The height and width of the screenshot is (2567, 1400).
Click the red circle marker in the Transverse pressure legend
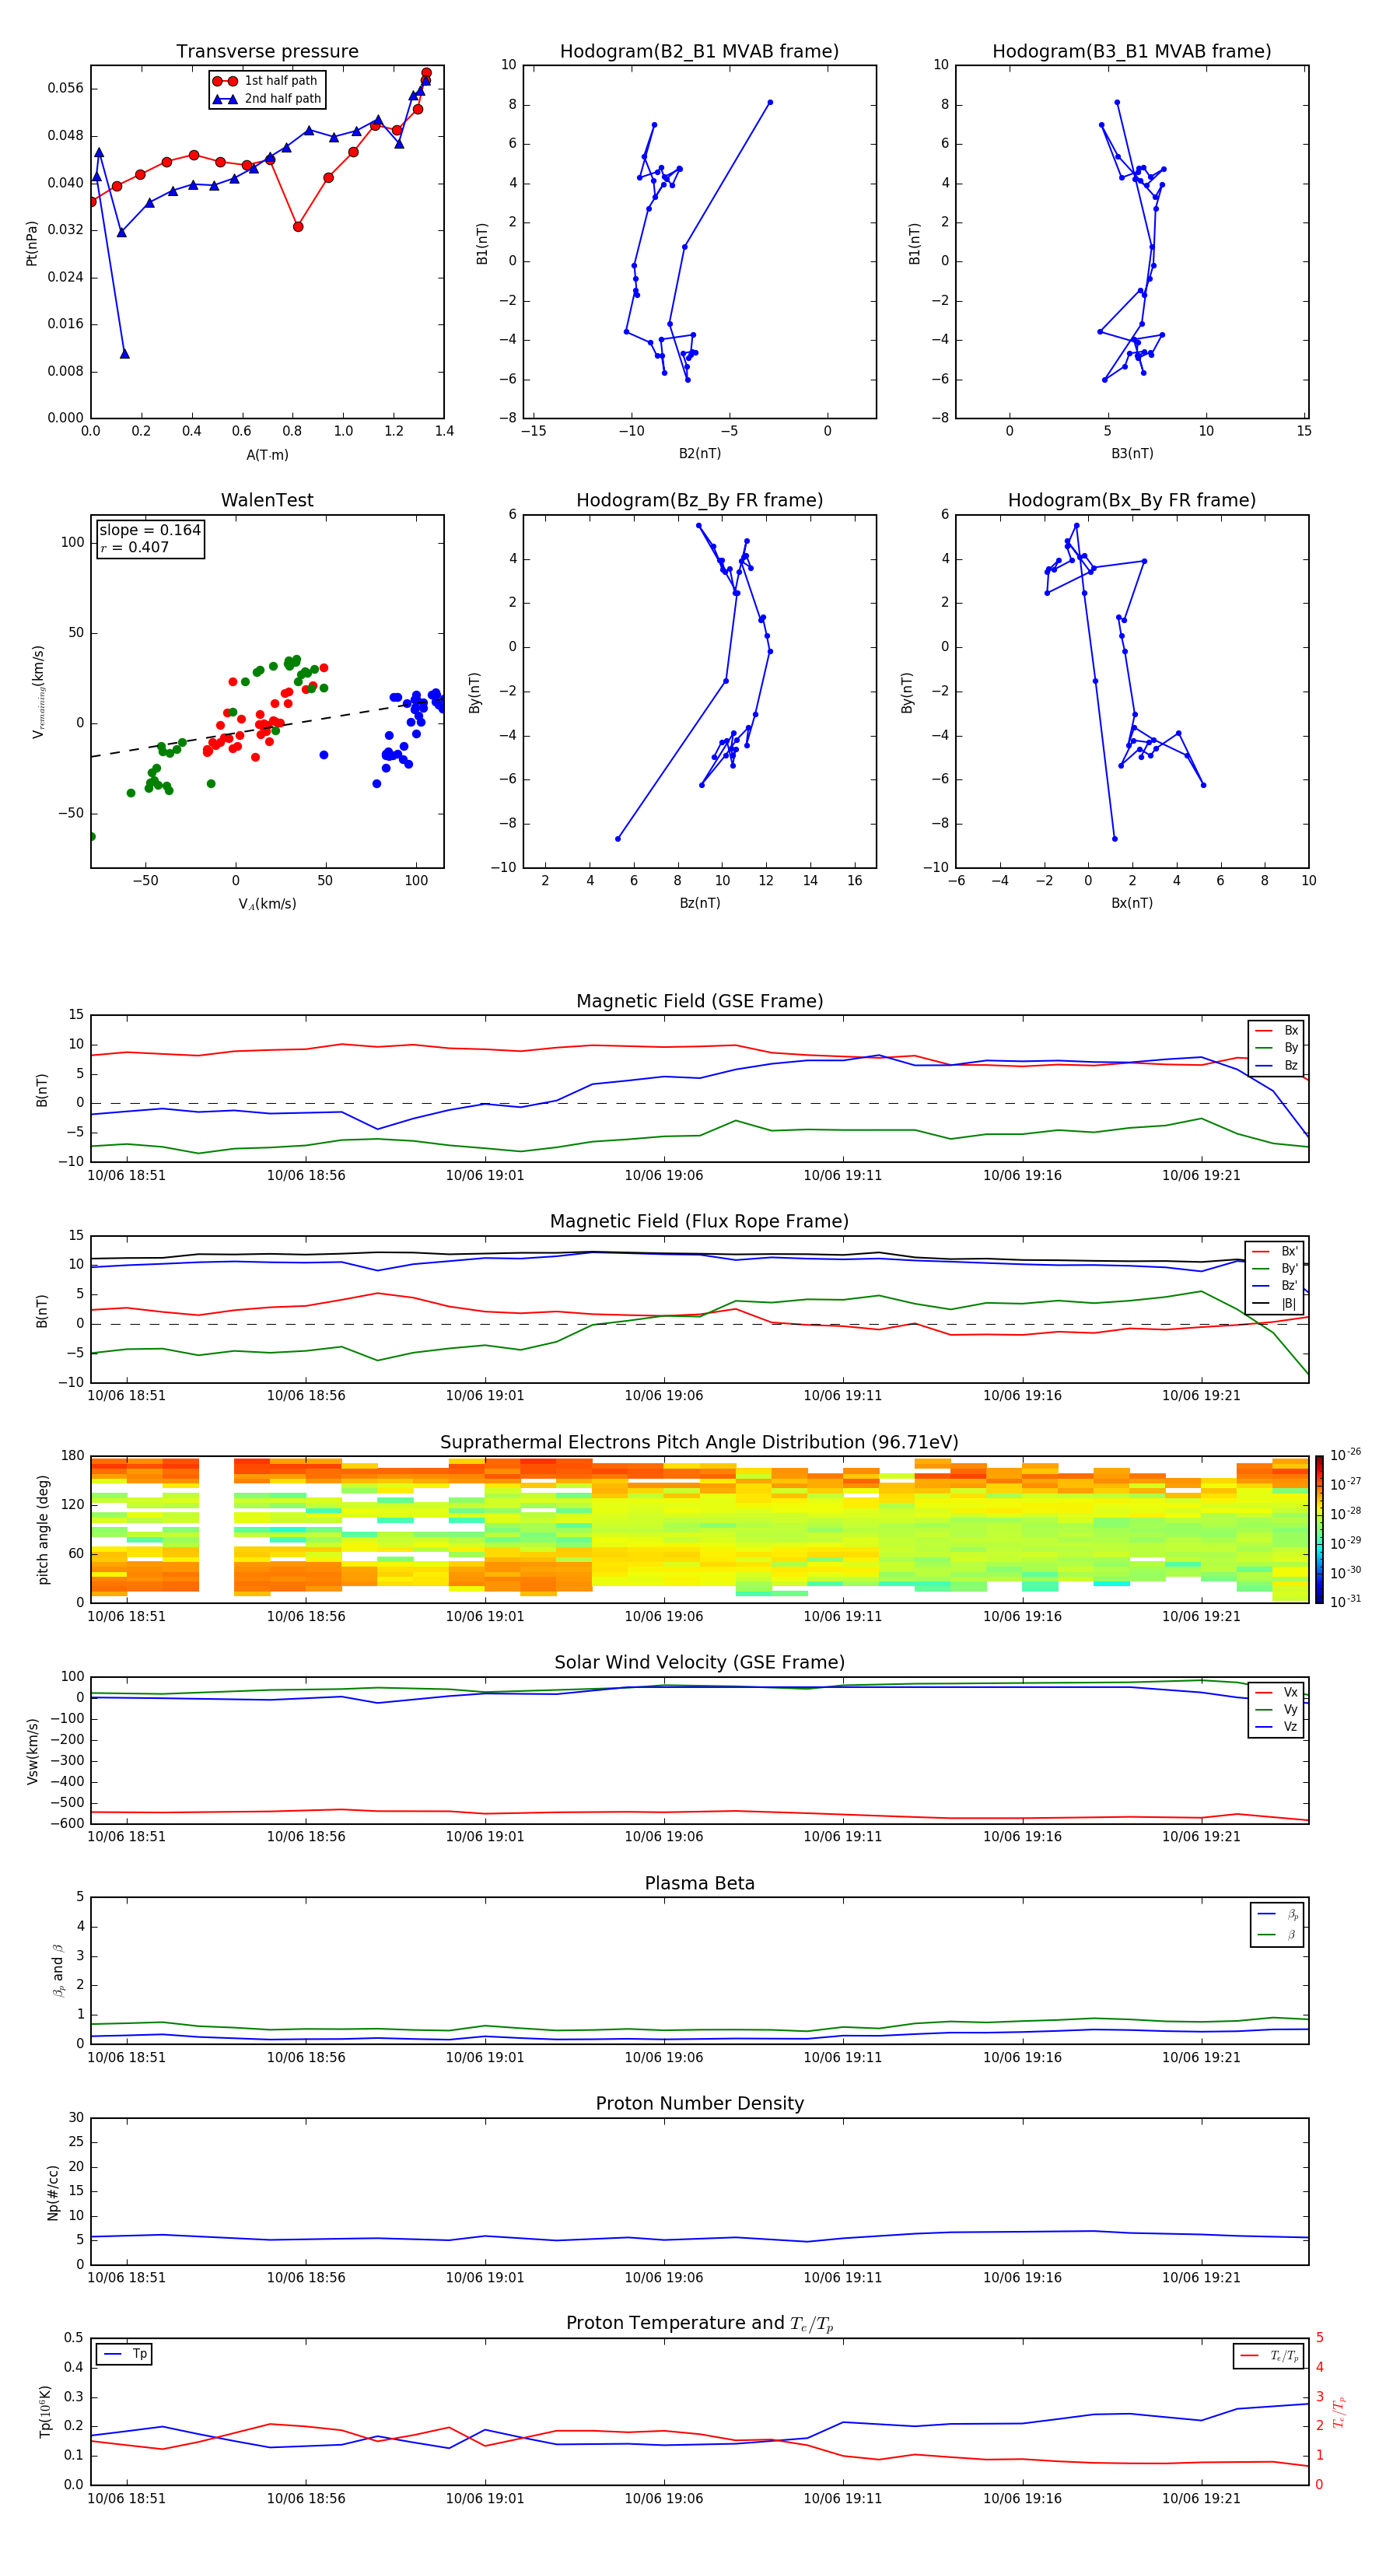pyautogui.click(x=226, y=81)
